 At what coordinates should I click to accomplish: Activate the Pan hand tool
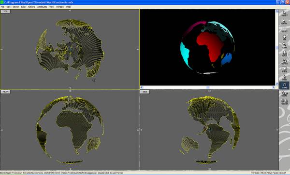[x=284, y=38]
